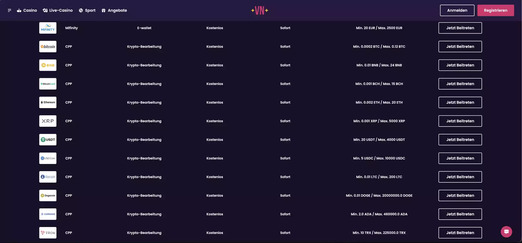Click the XRP payment logo
Viewport: 522px width, 243px height.
tap(48, 121)
